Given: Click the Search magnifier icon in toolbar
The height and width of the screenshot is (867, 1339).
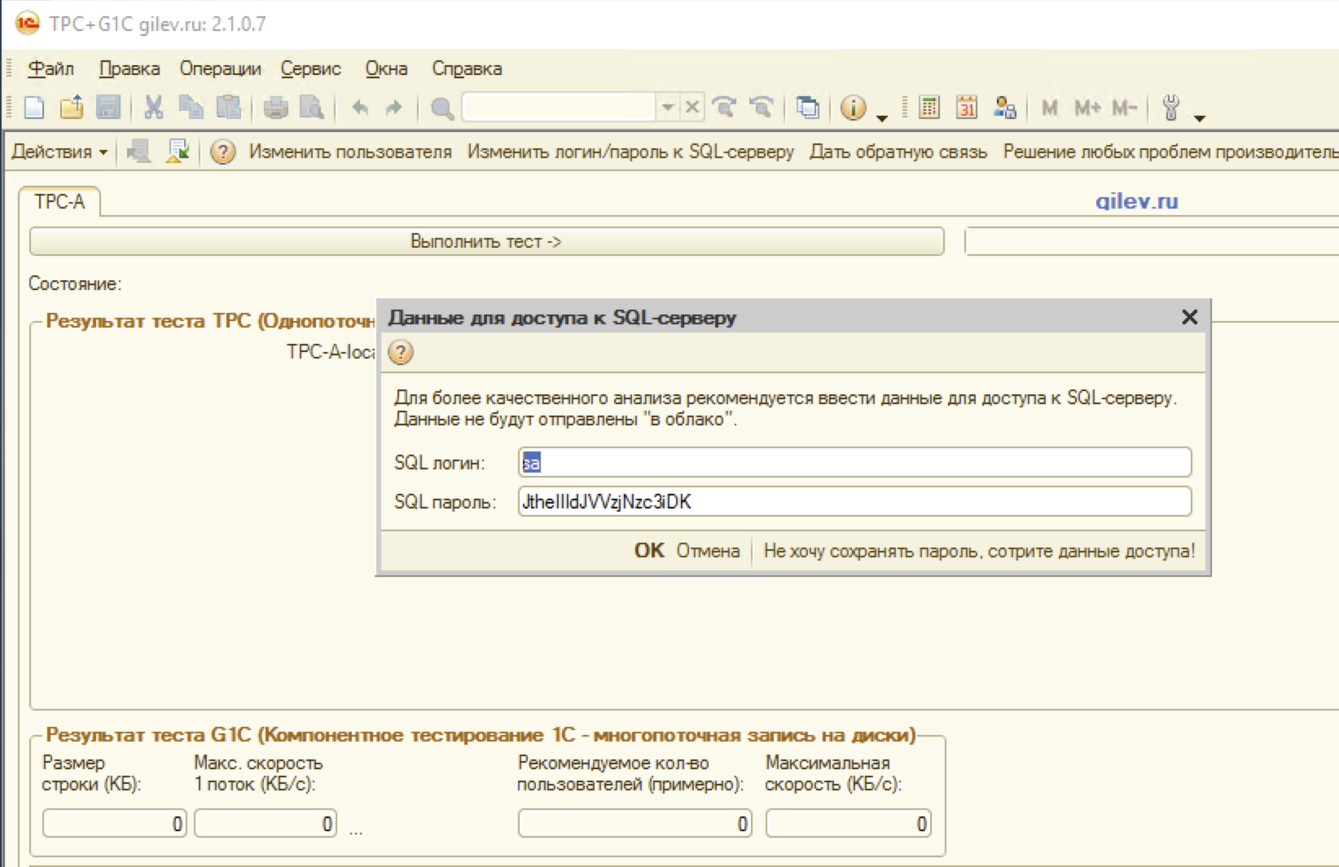Looking at the screenshot, I should coord(442,108).
